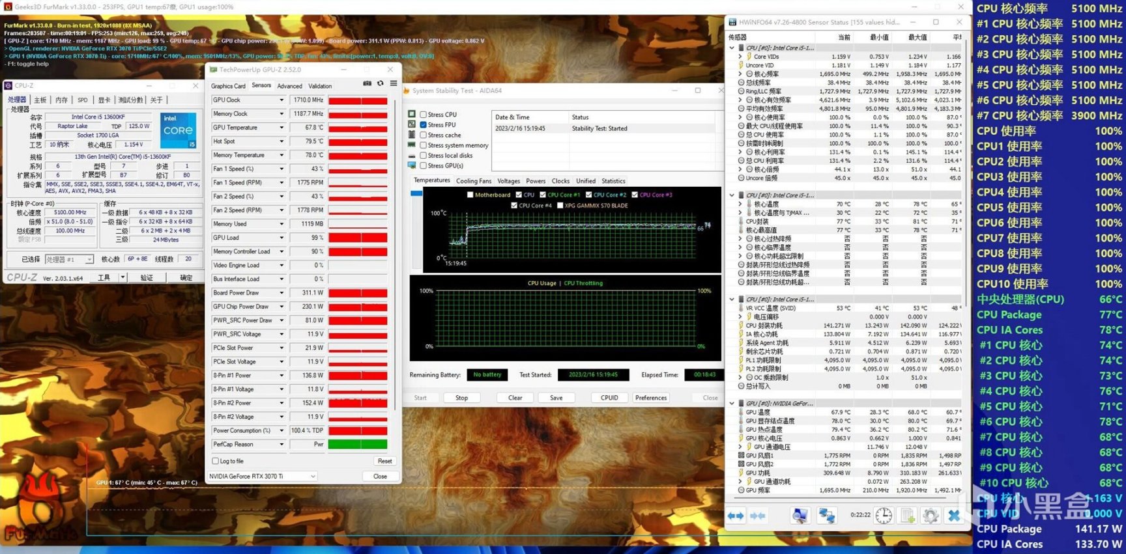The height and width of the screenshot is (554, 1126).
Task: Open the GPU Temperature sensor dropdown
Action: coord(281,128)
